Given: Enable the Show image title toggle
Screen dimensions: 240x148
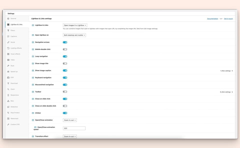Looking at the screenshot, I should 65,64.
